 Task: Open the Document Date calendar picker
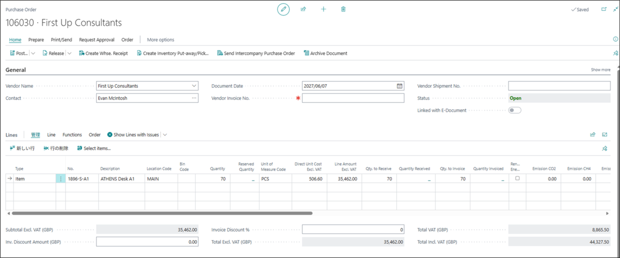[x=399, y=86]
